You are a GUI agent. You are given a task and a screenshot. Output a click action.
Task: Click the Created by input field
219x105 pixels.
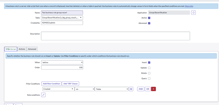click(x=62, y=23)
